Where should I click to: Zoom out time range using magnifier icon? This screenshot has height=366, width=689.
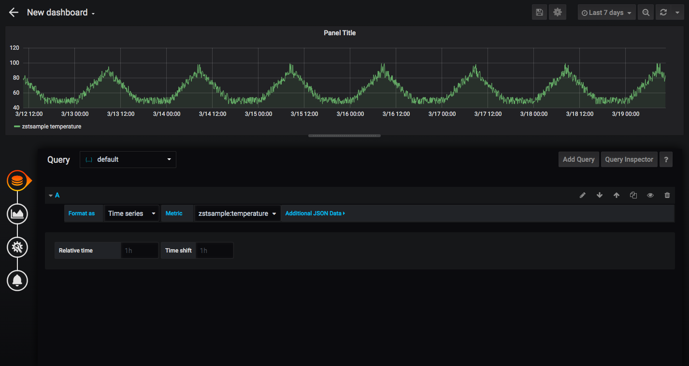point(646,12)
